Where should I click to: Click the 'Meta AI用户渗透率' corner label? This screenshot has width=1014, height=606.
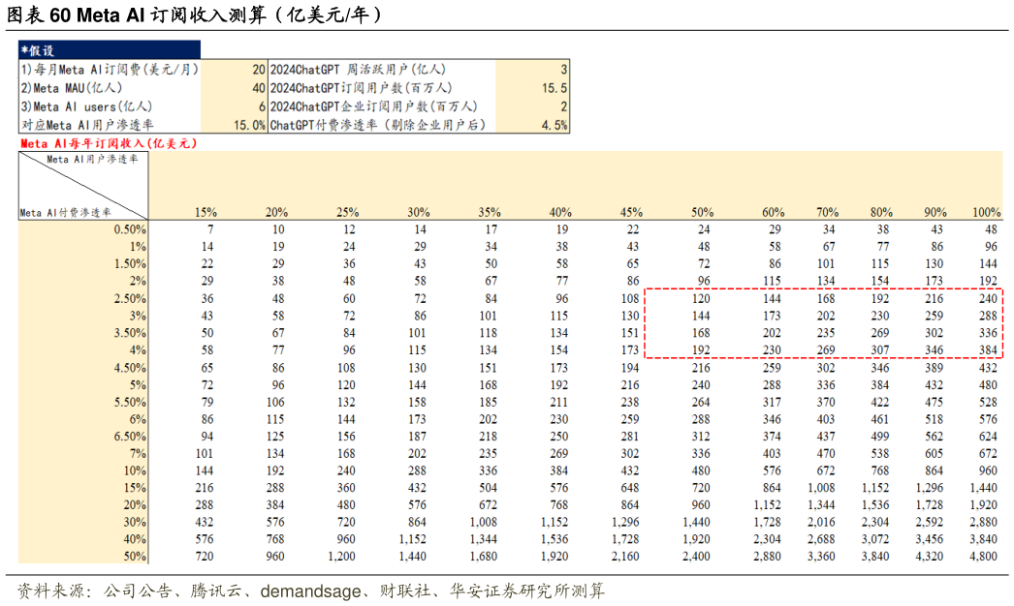(92, 159)
